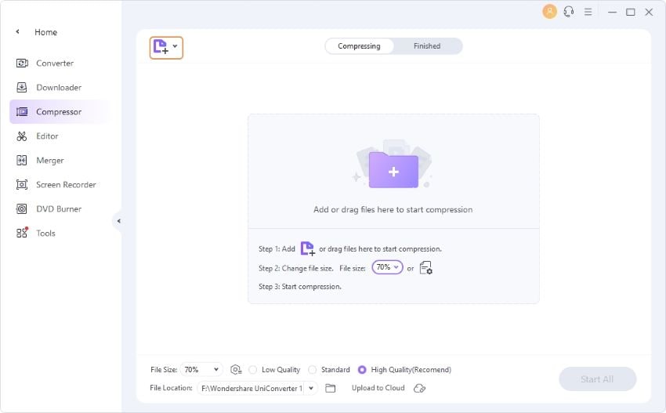Viewport: 666px width, 413px height.
Task: Open the hamburger menu icon
Action: click(x=588, y=12)
